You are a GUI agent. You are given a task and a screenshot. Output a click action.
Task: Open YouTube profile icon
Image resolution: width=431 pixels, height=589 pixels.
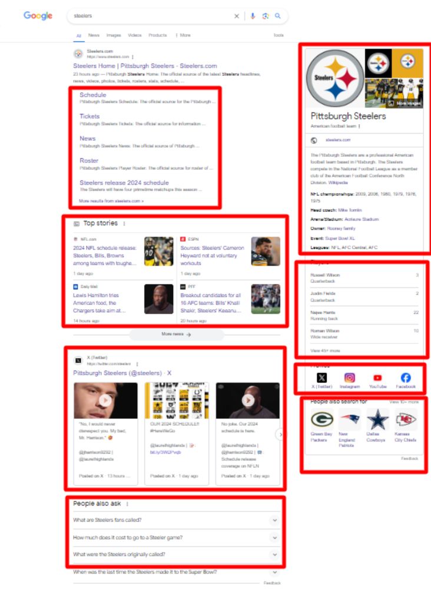point(377,378)
